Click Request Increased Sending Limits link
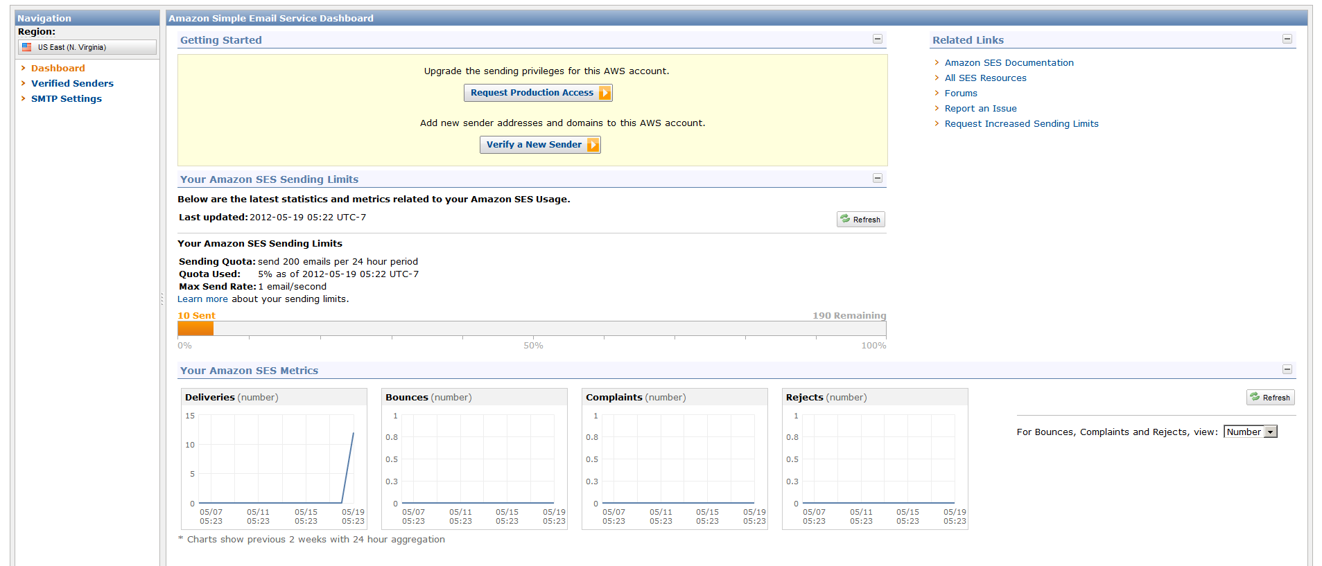Screen dimensions: 1322x566 [x=1021, y=123]
